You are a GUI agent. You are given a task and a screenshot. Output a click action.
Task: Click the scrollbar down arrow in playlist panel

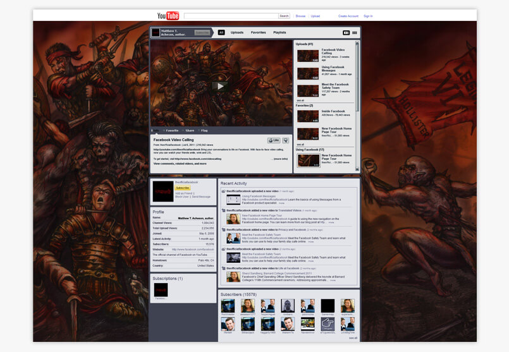pos(357,169)
